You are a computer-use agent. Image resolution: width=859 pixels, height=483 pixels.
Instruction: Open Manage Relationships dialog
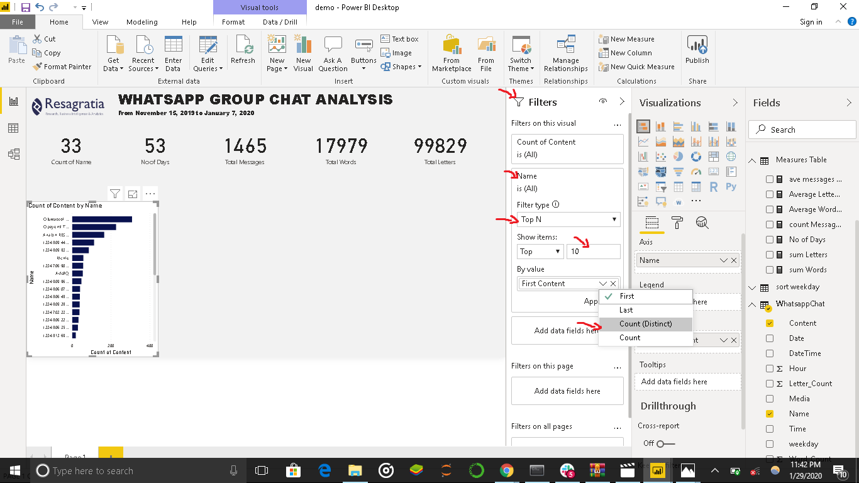[565, 53]
